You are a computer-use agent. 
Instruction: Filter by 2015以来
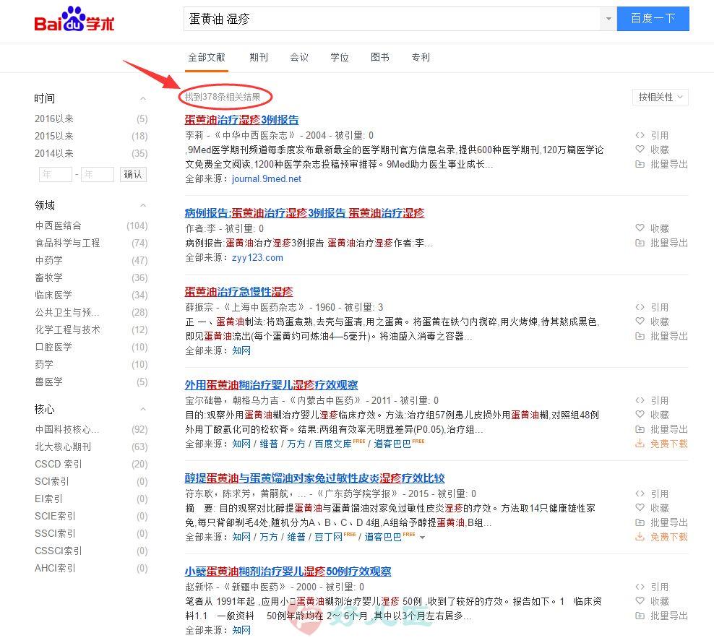tap(54, 136)
